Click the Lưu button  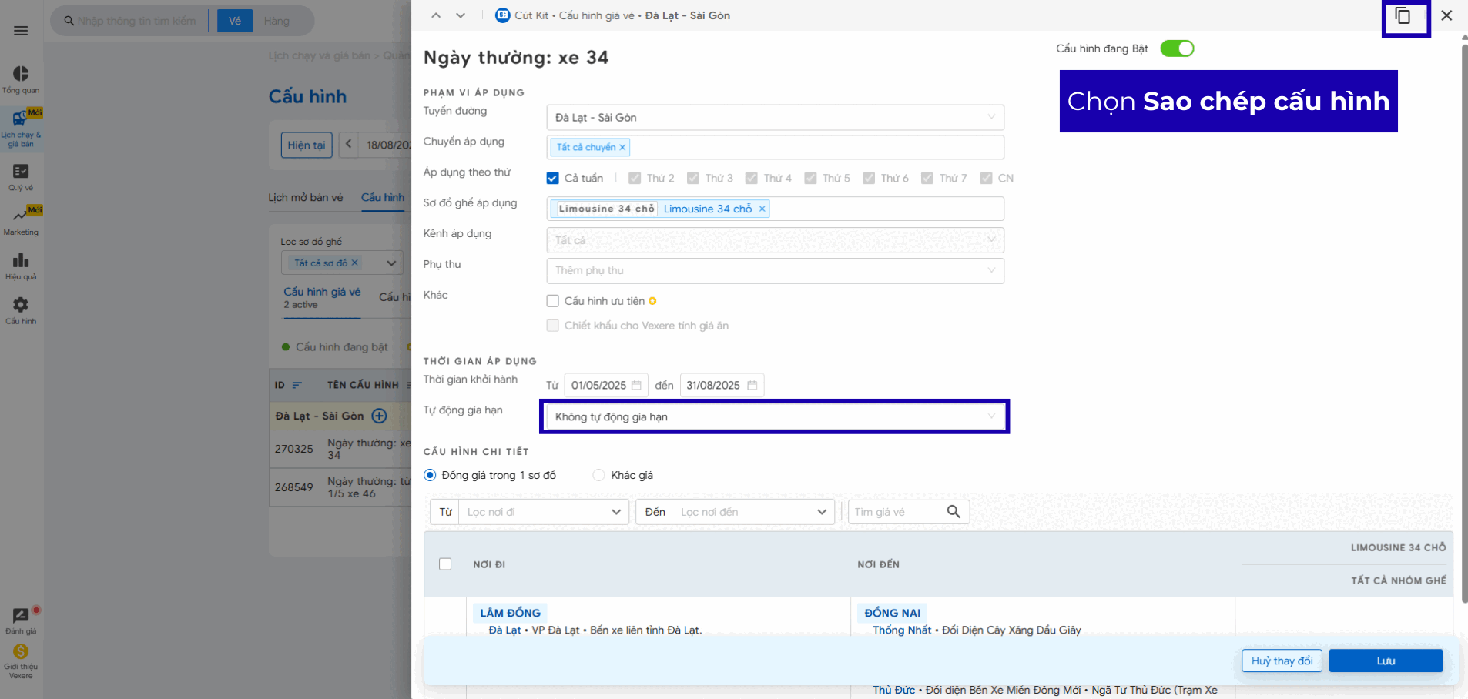pyautogui.click(x=1385, y=661)
